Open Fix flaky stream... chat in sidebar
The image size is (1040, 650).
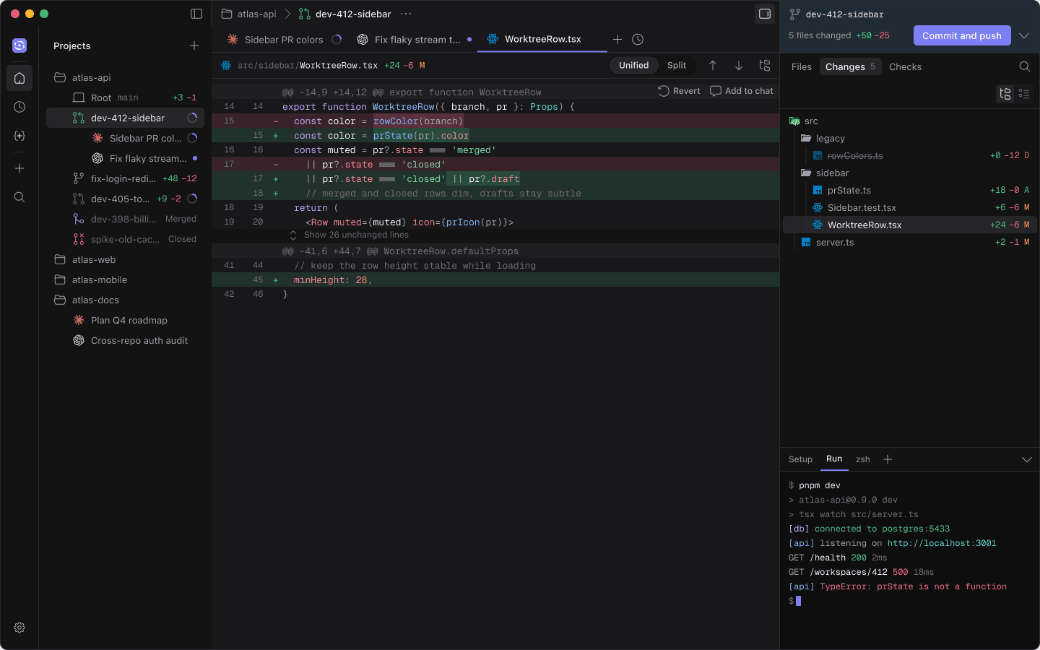pos(125,158)
